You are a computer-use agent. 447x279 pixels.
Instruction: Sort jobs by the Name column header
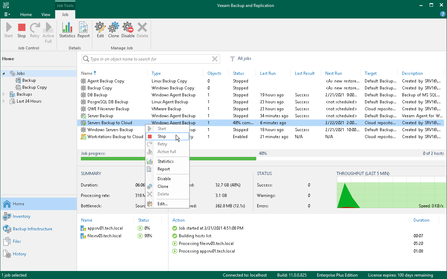[x=86, y=73]
